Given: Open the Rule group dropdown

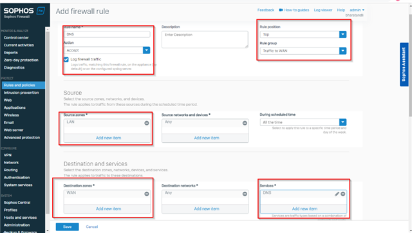Looking at the screenshot, I should (x=342, y=51).
